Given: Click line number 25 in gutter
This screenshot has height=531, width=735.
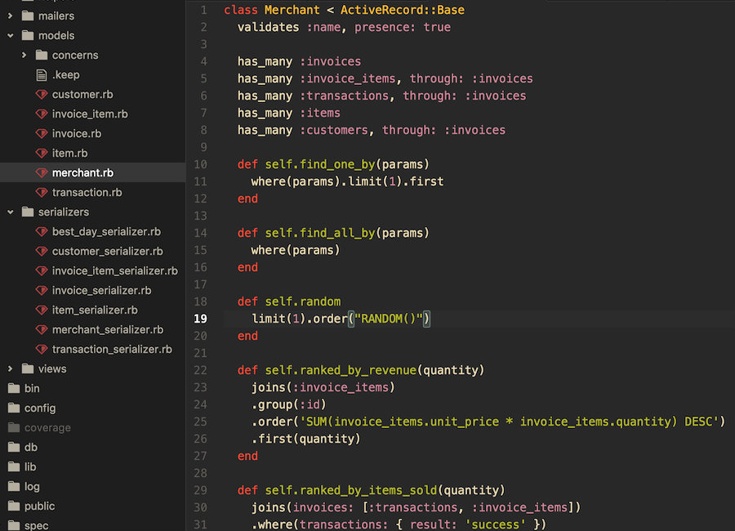Looking at the screenshot, I should pos(201,422).
